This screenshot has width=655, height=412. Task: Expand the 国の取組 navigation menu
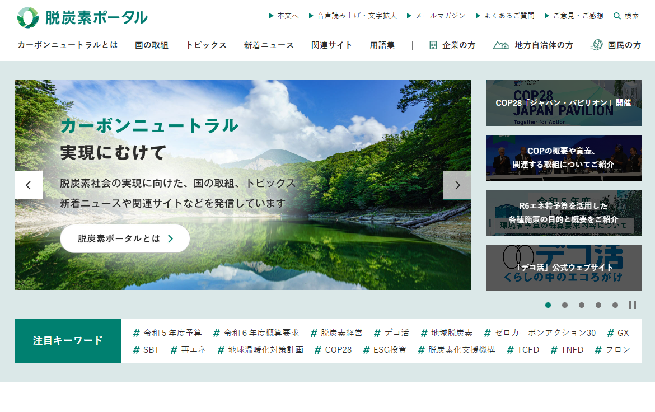point(151,45)
